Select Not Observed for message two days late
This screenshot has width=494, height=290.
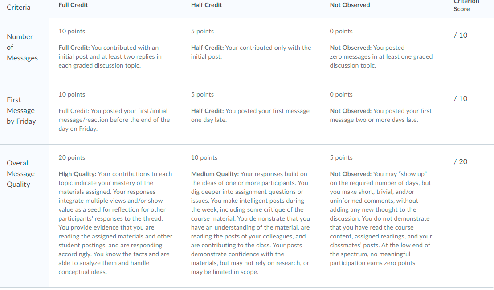(383, 113)
